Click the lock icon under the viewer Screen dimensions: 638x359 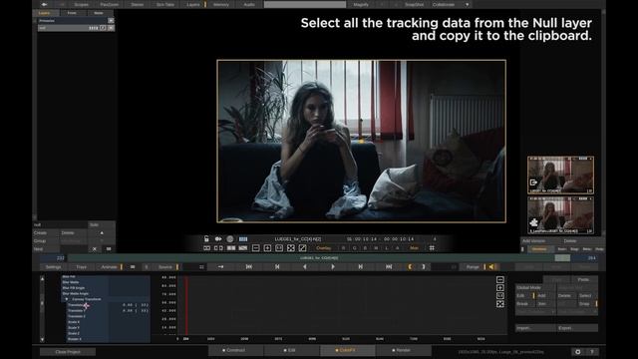coord(206,239)
